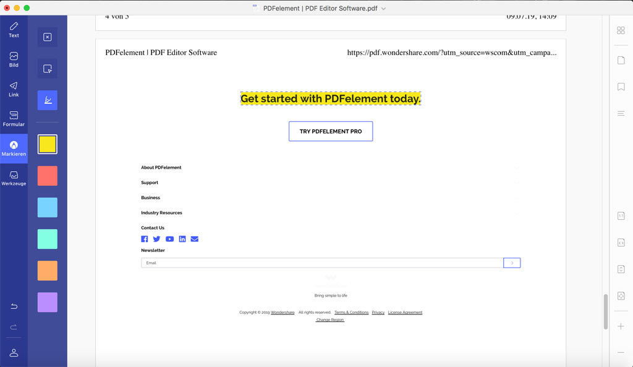The height and width of the screenshot is (367, 633).
Task: Select the area highlight tool
Action: point(47,69)
